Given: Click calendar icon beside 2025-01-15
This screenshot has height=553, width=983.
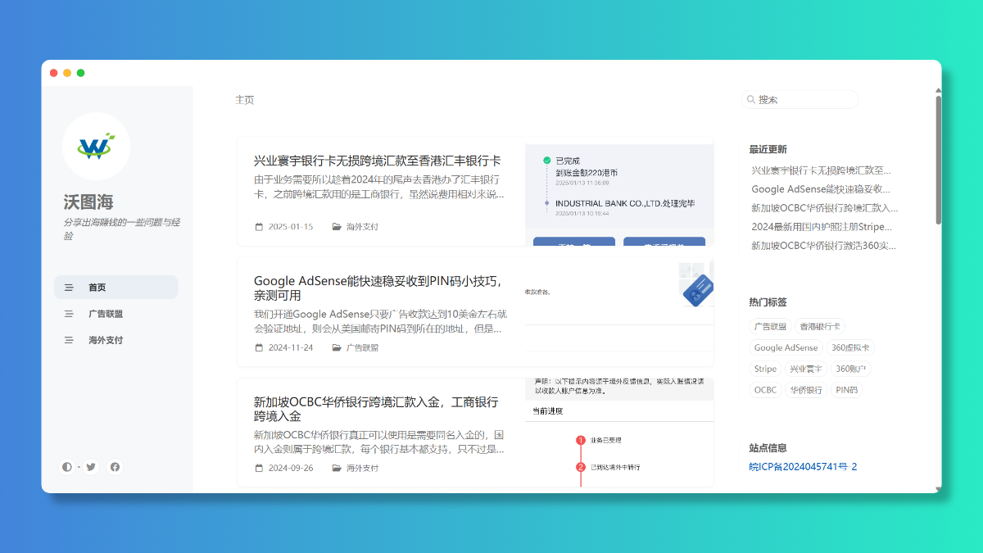Looking at the screenshot, I should point(260,227).
